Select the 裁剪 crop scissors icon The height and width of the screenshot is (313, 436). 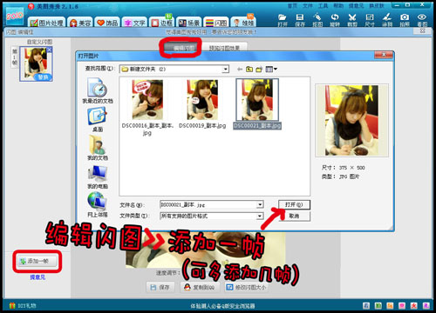[x=352, y=20]
